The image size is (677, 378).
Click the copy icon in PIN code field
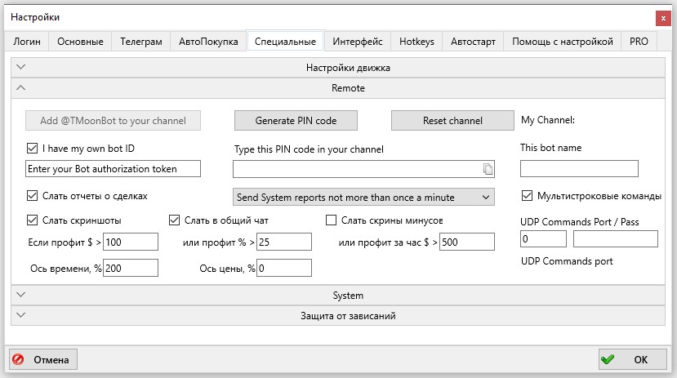click(487, 169)
